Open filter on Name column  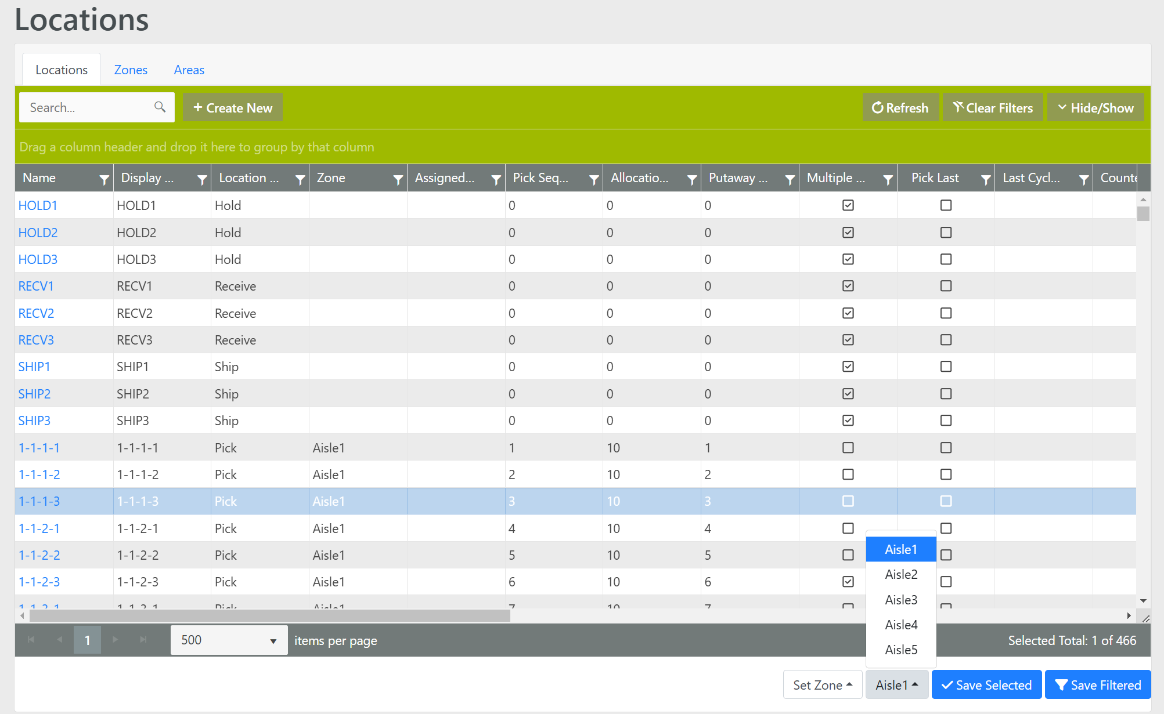click(x=104, y=180)
